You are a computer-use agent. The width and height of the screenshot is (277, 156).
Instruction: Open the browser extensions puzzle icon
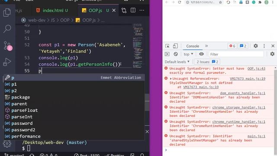[x=260, y=2]
